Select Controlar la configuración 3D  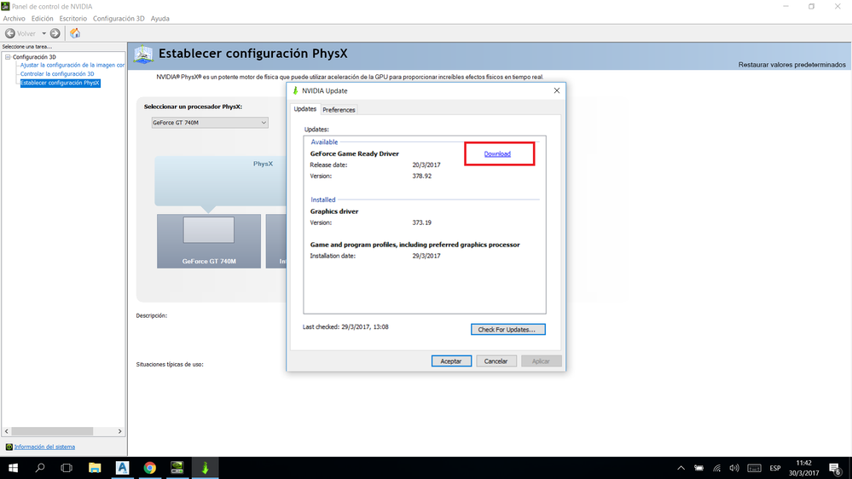point(57,74)
